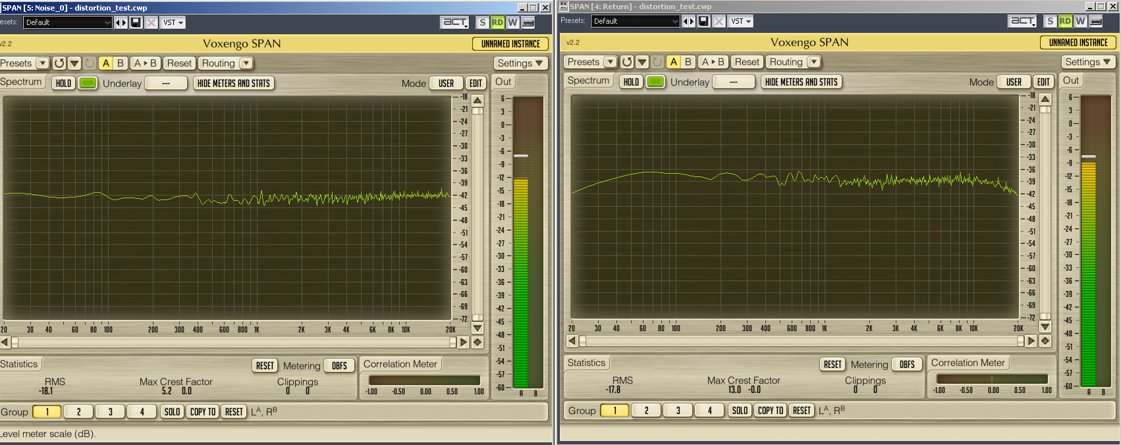This screenshot has height=445, width=1121.
Task: Open the Default preset combo in Return window
Action: 635,21
